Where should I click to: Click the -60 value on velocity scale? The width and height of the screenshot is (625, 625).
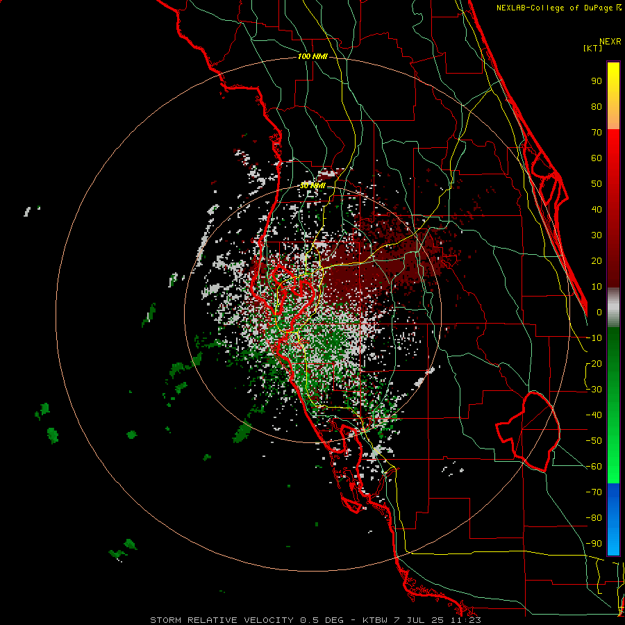[x=594, y=467]
